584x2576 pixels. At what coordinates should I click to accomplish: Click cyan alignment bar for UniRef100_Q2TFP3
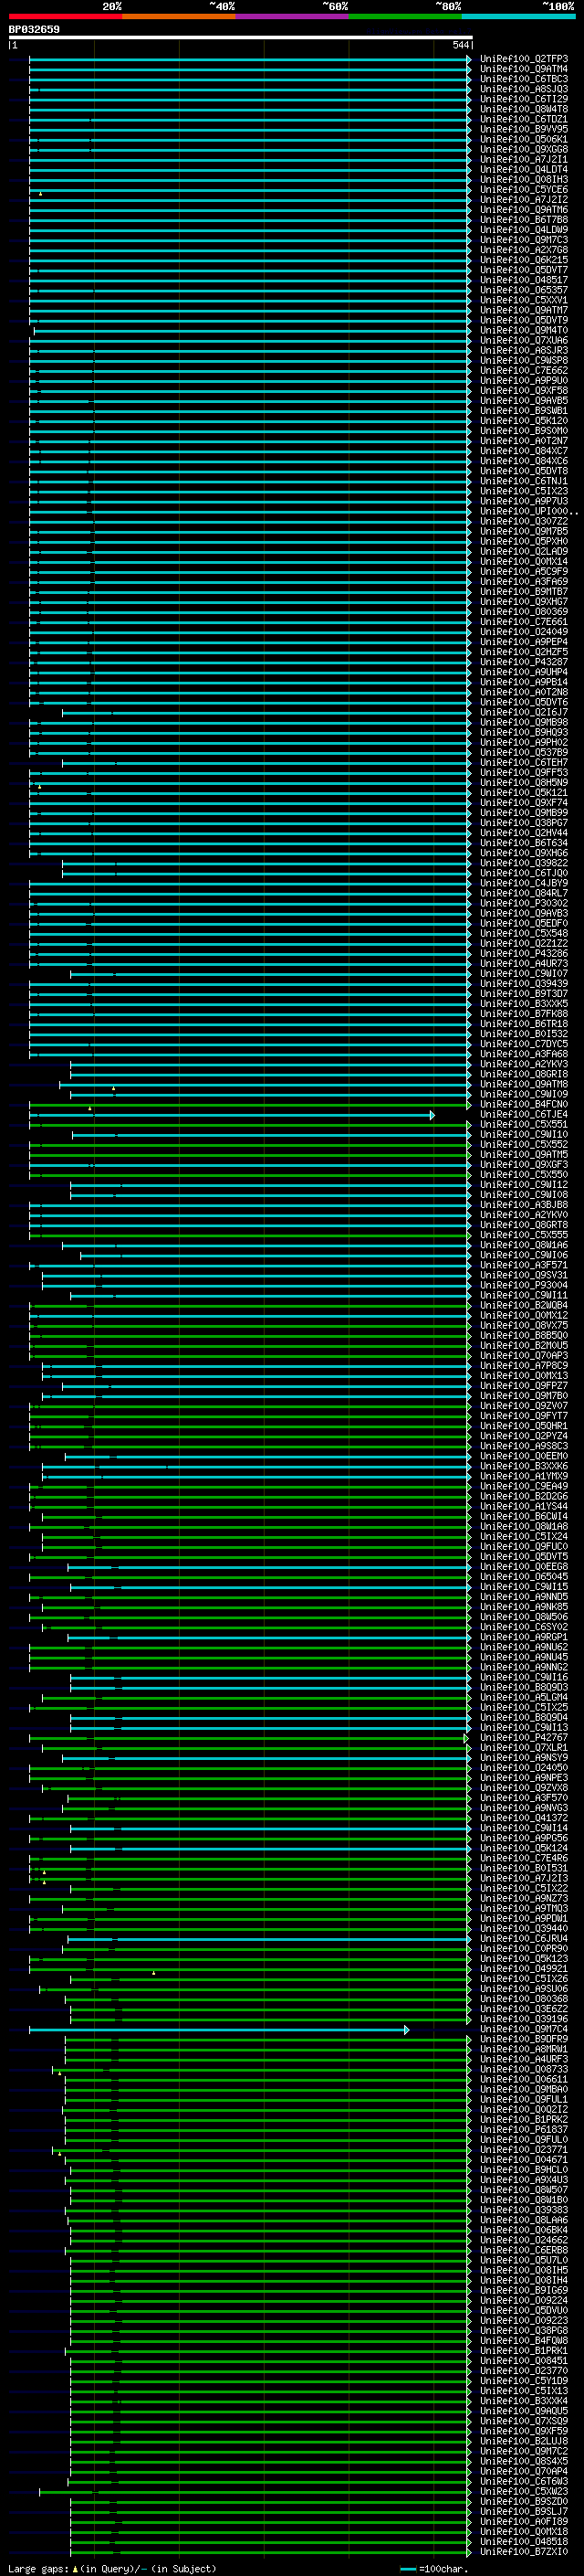click(250, 59)
